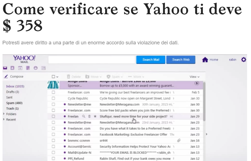Open the Move dropdown
This screenshot has height=161, width=251.
pos(100,77)
